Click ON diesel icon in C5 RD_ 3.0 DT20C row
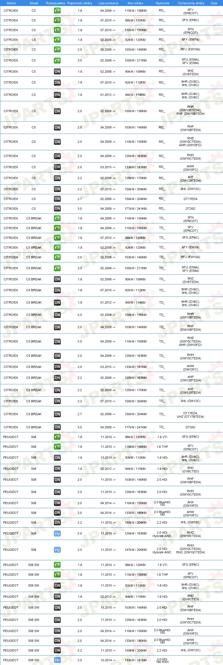The width and height of the screenshot is (223, 665). tap(57, 209)
